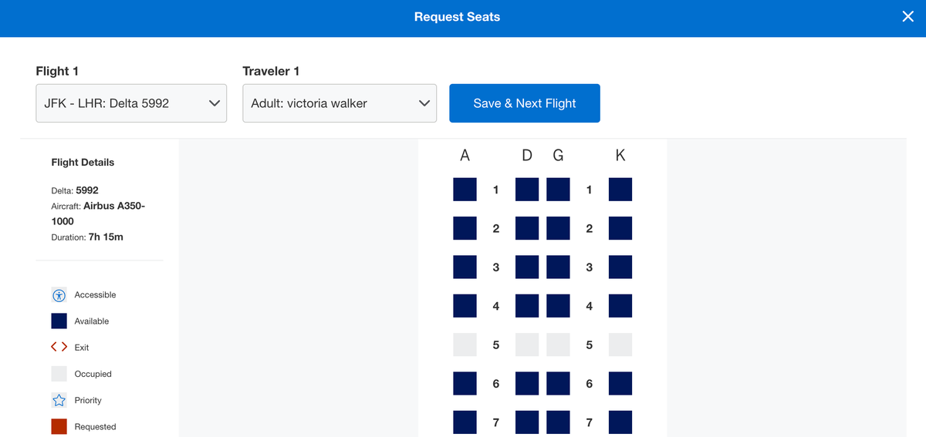Click the Save & Next Flight button
The image size is (926, 437).
525,103
